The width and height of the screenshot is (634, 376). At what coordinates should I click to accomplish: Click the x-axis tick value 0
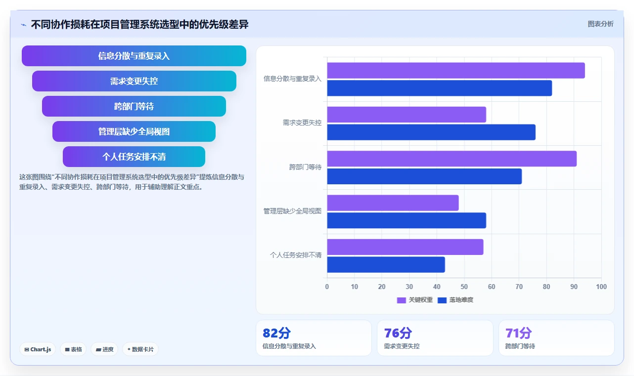pos(327,287)
